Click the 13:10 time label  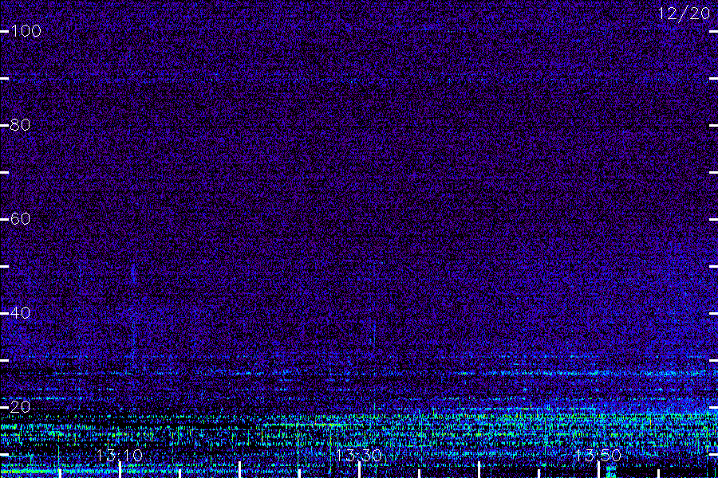(x=120, y=455)
